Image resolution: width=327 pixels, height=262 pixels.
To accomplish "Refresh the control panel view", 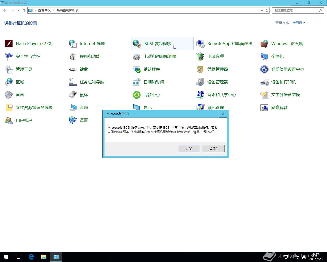I will pyautogui.click(x=267, y=10).
